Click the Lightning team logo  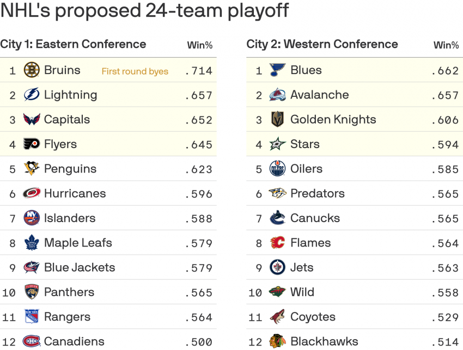click(x=32, y=95)
